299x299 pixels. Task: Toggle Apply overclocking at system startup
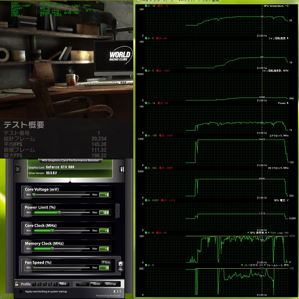(x=21, y=291)
